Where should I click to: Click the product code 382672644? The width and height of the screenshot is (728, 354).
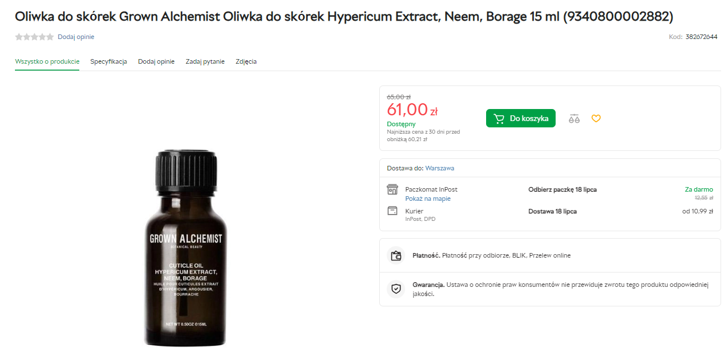701,37
